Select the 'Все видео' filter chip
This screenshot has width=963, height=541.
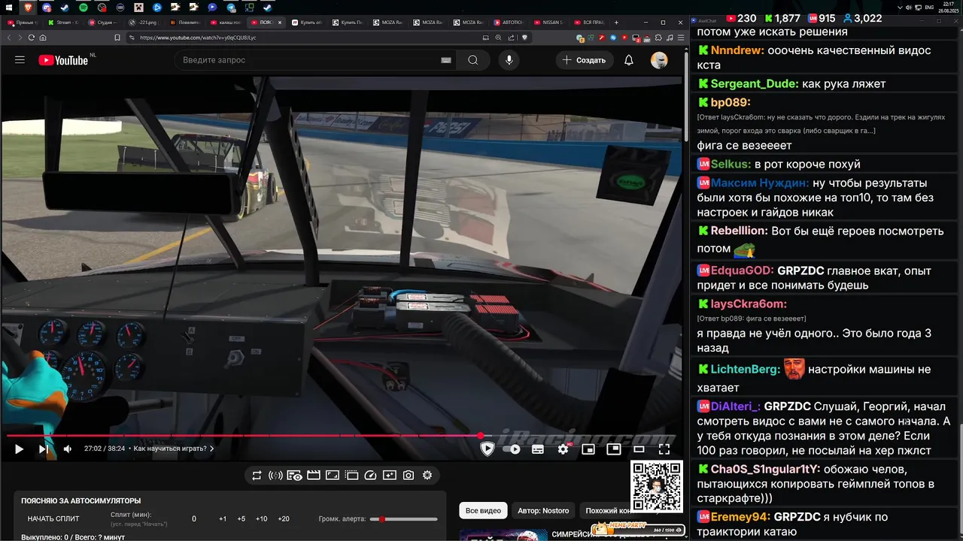click(483, 511)
